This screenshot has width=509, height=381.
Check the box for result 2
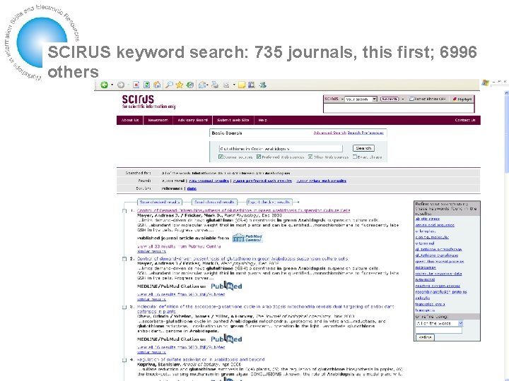(x=124, y=259)
